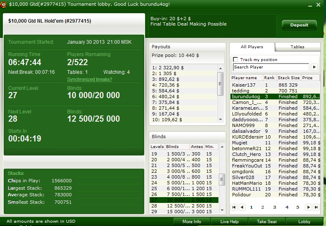
Task: Go to previous players page arrow
Action: (x=242, y=207)
